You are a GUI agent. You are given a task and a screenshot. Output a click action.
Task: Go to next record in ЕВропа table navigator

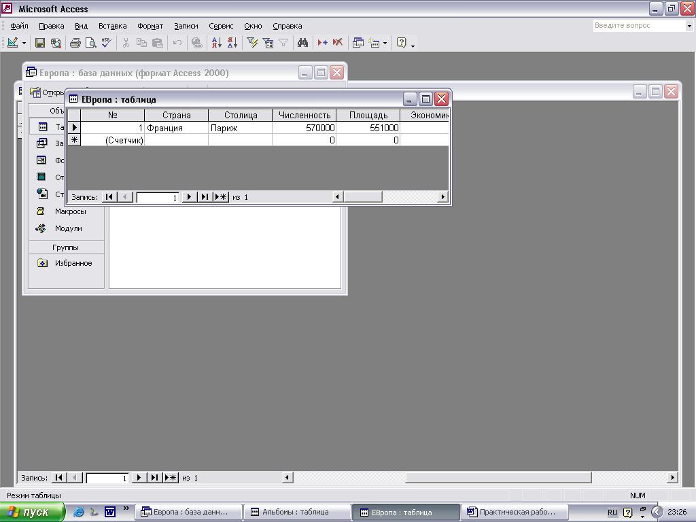(x=189, y=196)
